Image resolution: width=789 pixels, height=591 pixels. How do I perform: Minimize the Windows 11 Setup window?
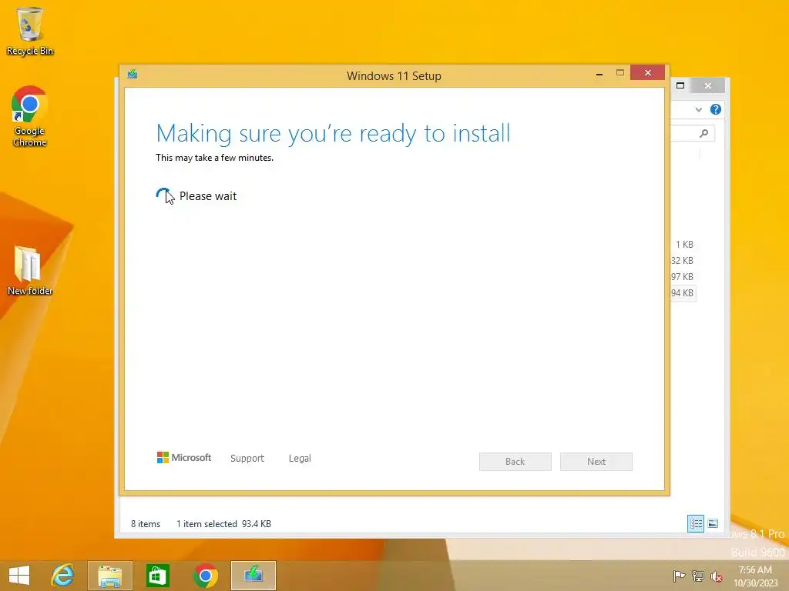[599, 73]
